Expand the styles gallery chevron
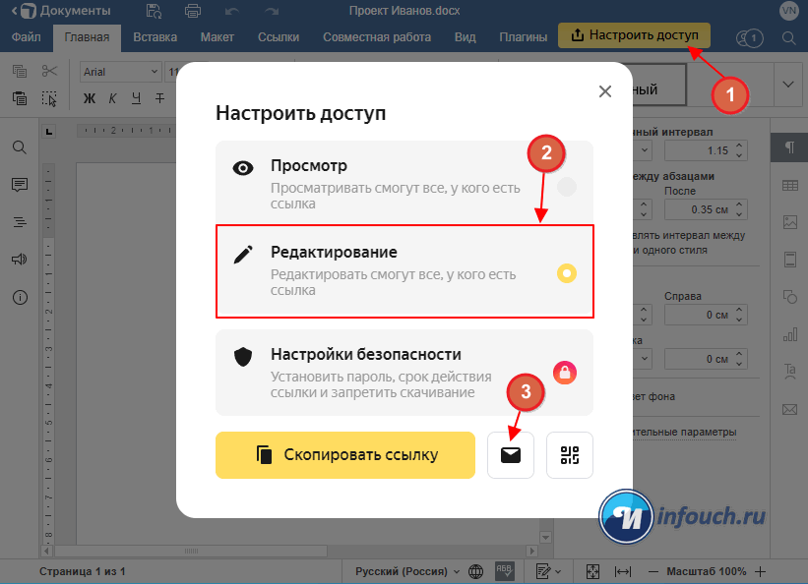Viewport: 808px width, 584px height. 787,85
